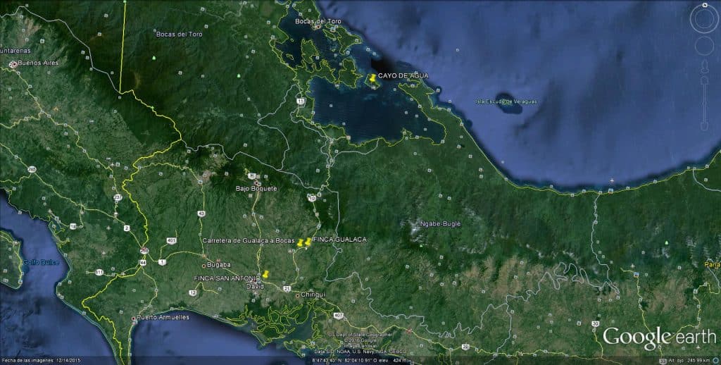Click zoom in on the zoom slider
721x365 pixels.
[704, 80]
